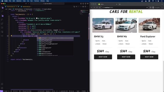The width and height of the screenshot is (164, 92).
Task: Click Spotlight search icon in menu bar
Action: click(x=156, y=1)
